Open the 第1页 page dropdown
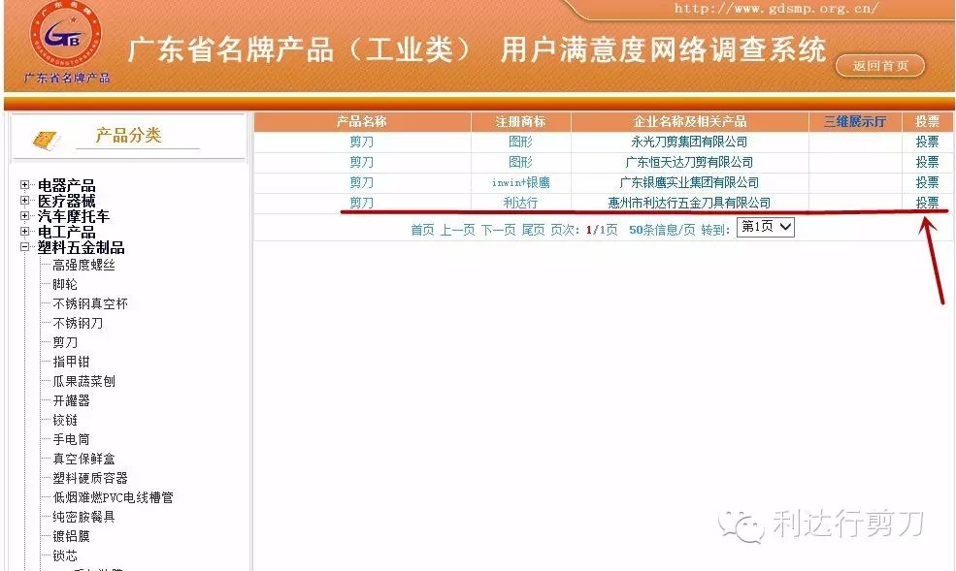The height and width of the screenshot is (571, 956). click(x=765, y=227)
